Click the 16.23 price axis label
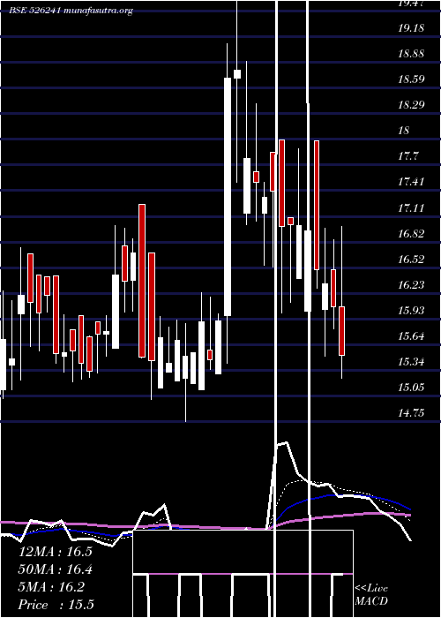The width and height of the screenshot is (441, 618). [x=411, y=285]
